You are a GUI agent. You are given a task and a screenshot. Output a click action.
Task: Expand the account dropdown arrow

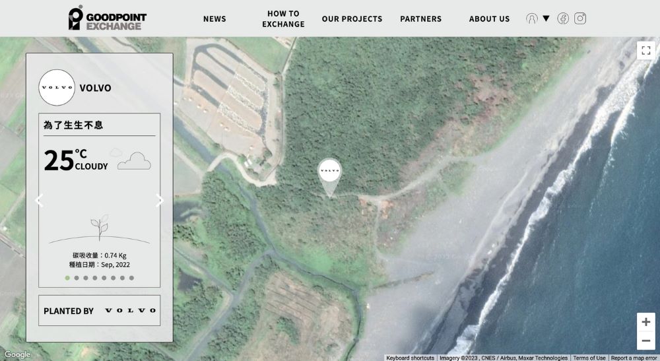coord(546,18)
